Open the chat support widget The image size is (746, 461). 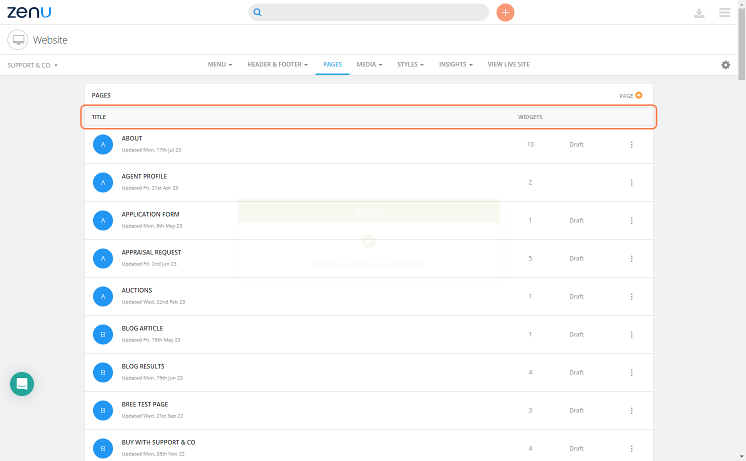pos(22,384)
